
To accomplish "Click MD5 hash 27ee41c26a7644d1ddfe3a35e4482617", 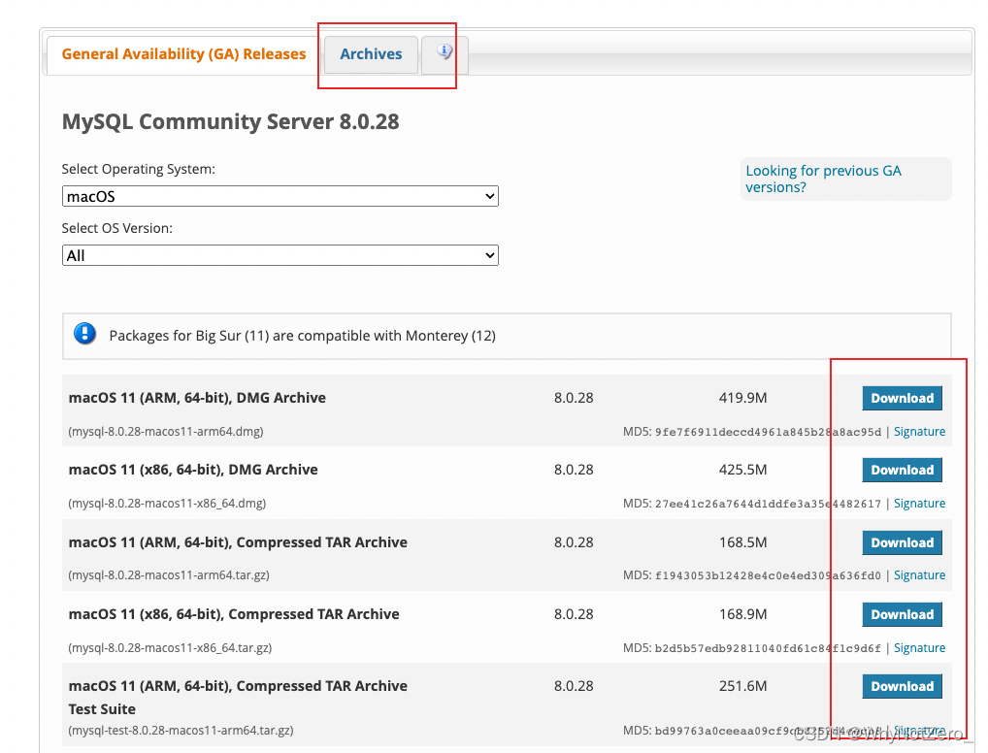I will (768, 504).
